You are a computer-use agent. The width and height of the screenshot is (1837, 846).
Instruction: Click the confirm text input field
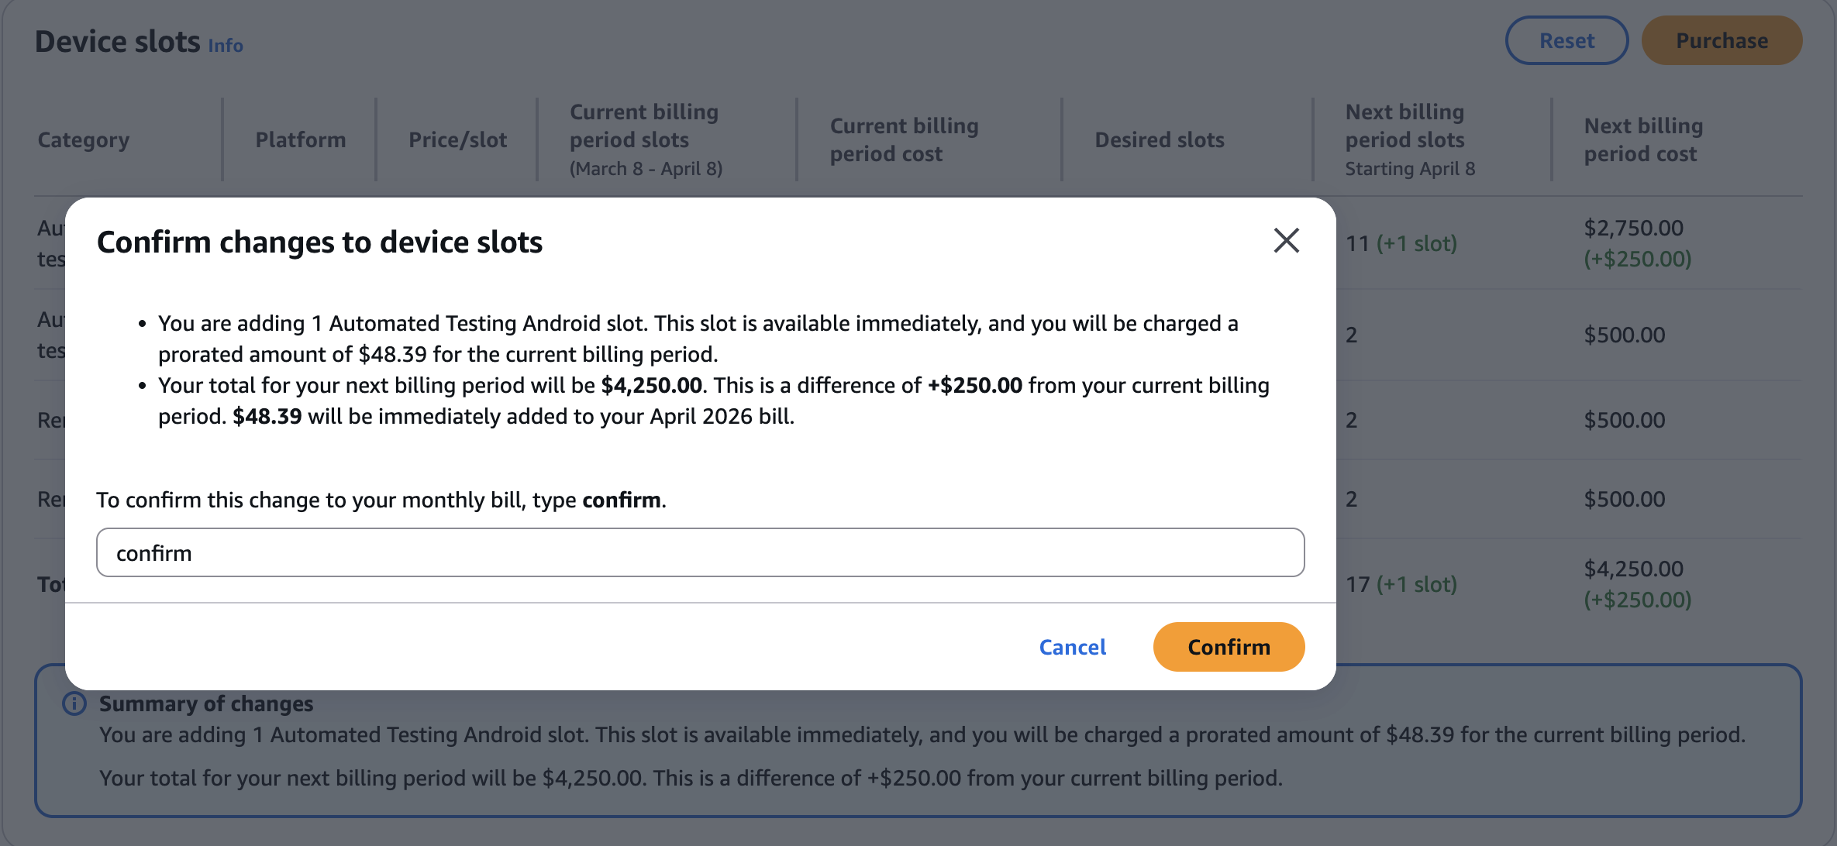point(700,552)
